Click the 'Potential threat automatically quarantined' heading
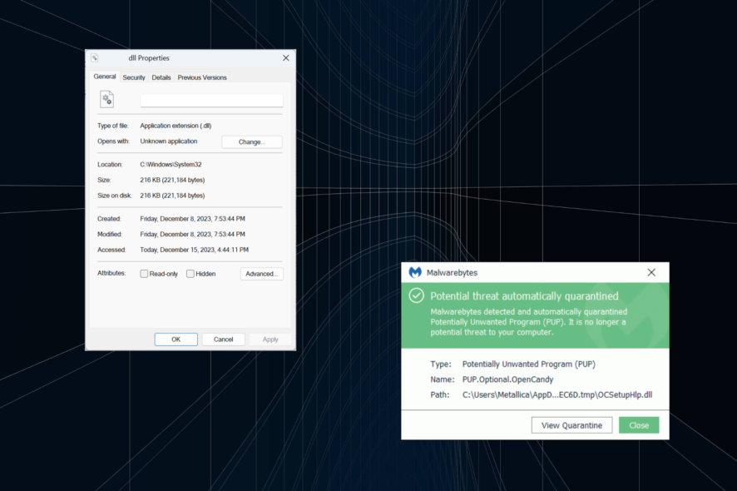Viewport: 737px width, 491px height. [525, 296]
